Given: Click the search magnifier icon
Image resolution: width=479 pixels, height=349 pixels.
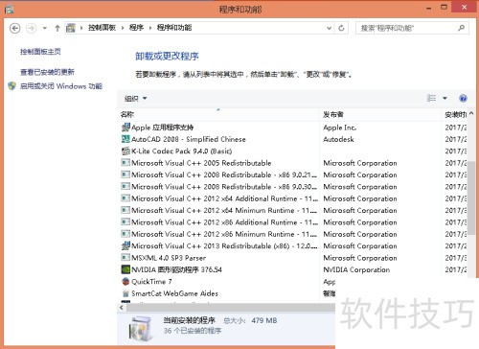Looking at the screenshot, I should (461, 28).
